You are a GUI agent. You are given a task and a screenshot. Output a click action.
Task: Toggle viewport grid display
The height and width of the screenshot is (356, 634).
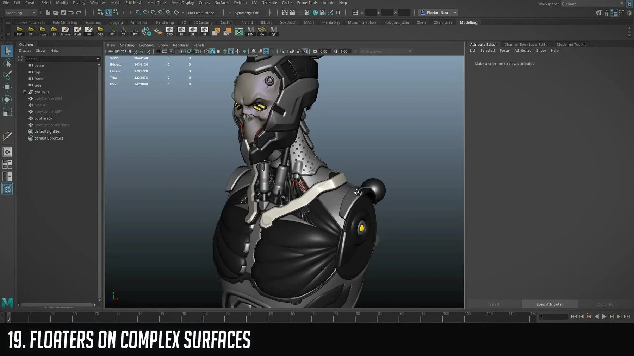pos(158,51)
